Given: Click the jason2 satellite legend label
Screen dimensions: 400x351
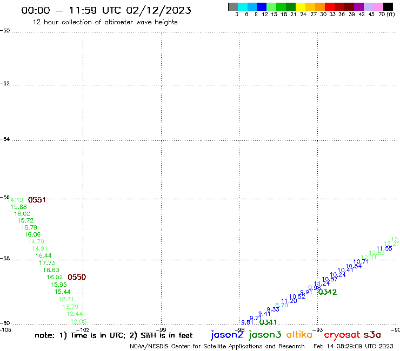Looking at the screenshot, I should pyautogui.click(x=227, y=335).
